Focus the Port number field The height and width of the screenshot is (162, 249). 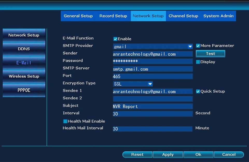[153, 76]
